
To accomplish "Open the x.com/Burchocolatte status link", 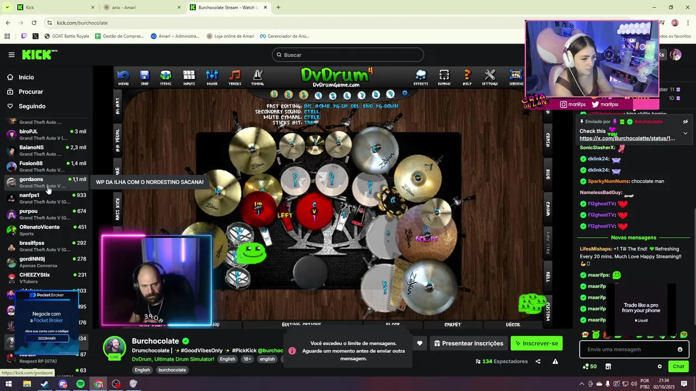I will pos(627,138).
